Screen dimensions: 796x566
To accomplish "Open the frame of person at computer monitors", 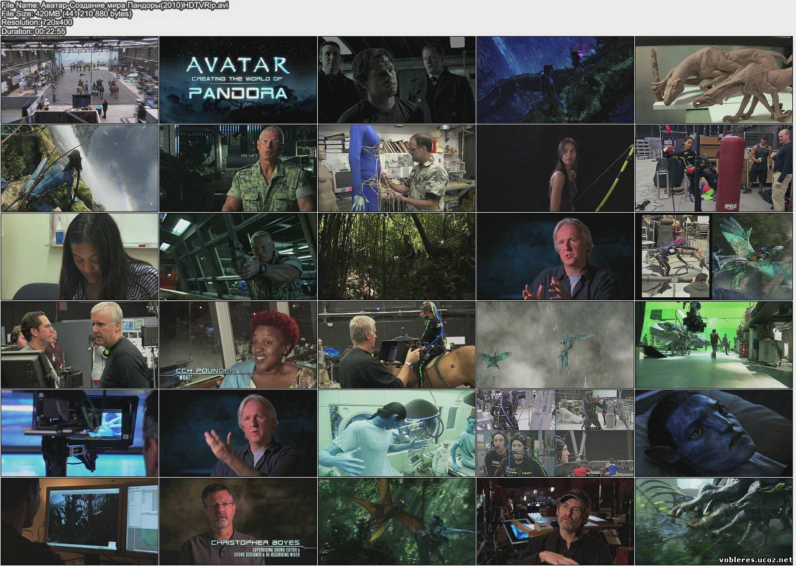I will (x=80, y=521).
